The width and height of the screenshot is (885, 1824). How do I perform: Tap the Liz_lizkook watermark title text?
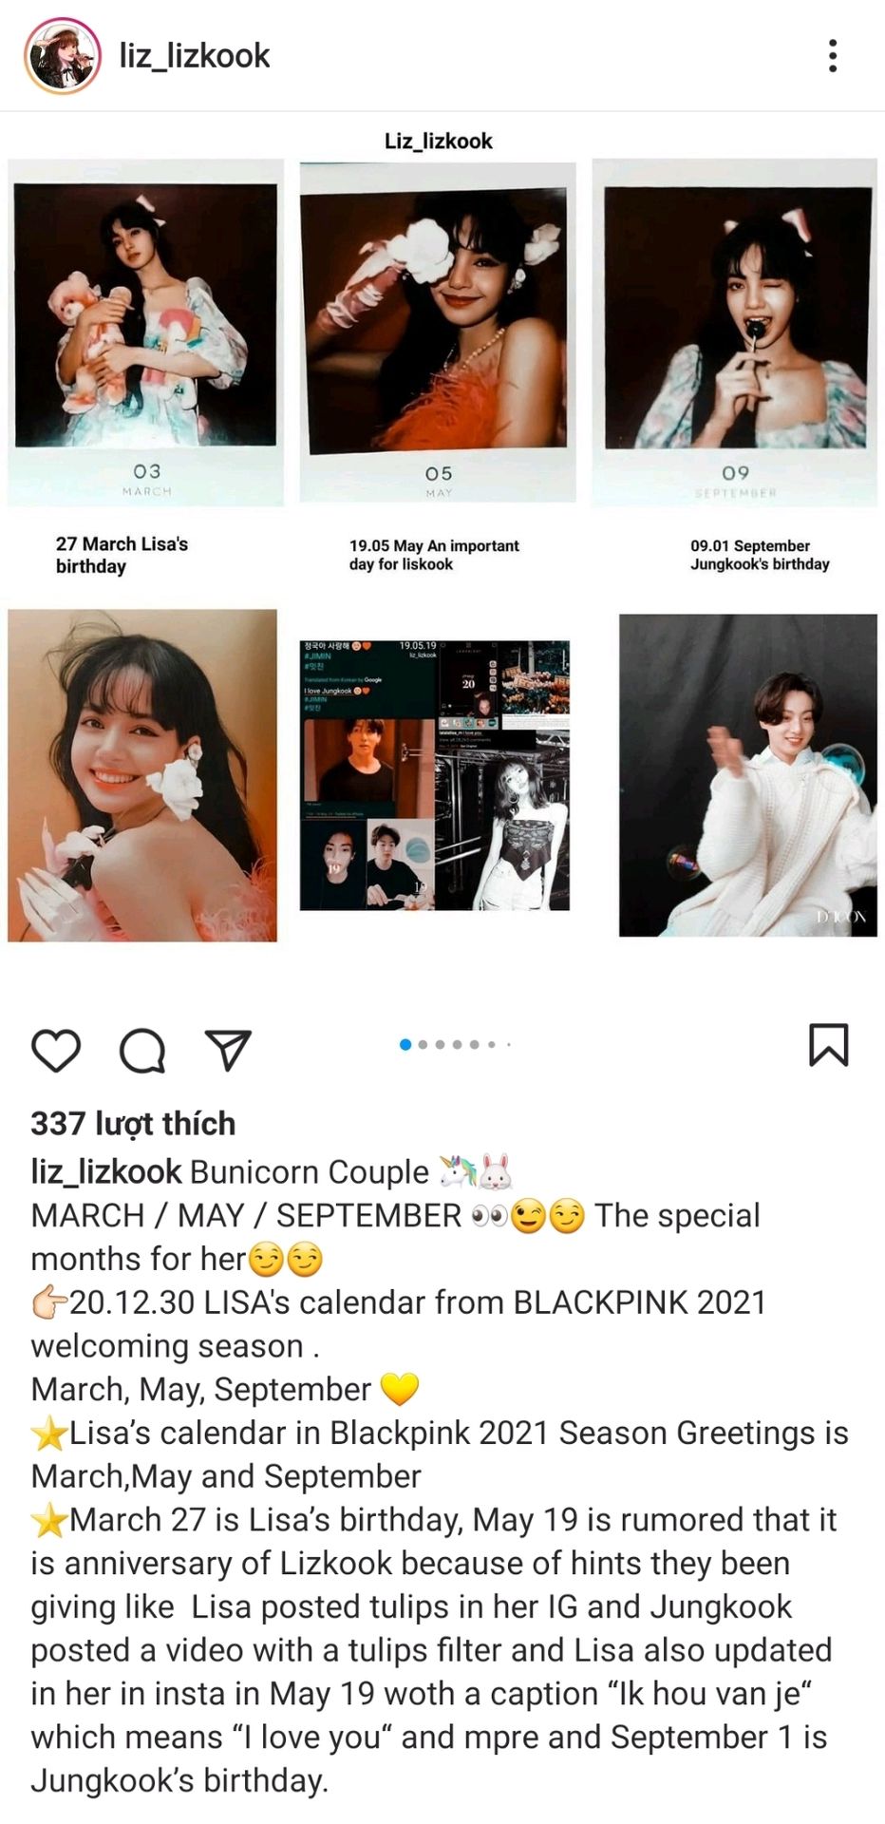[x=439, y=141]
